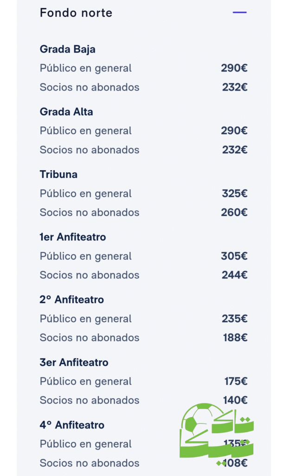Screen dimensions: 284x476
Task: Click the 140€ members price
Action: (x=235, y=400)
